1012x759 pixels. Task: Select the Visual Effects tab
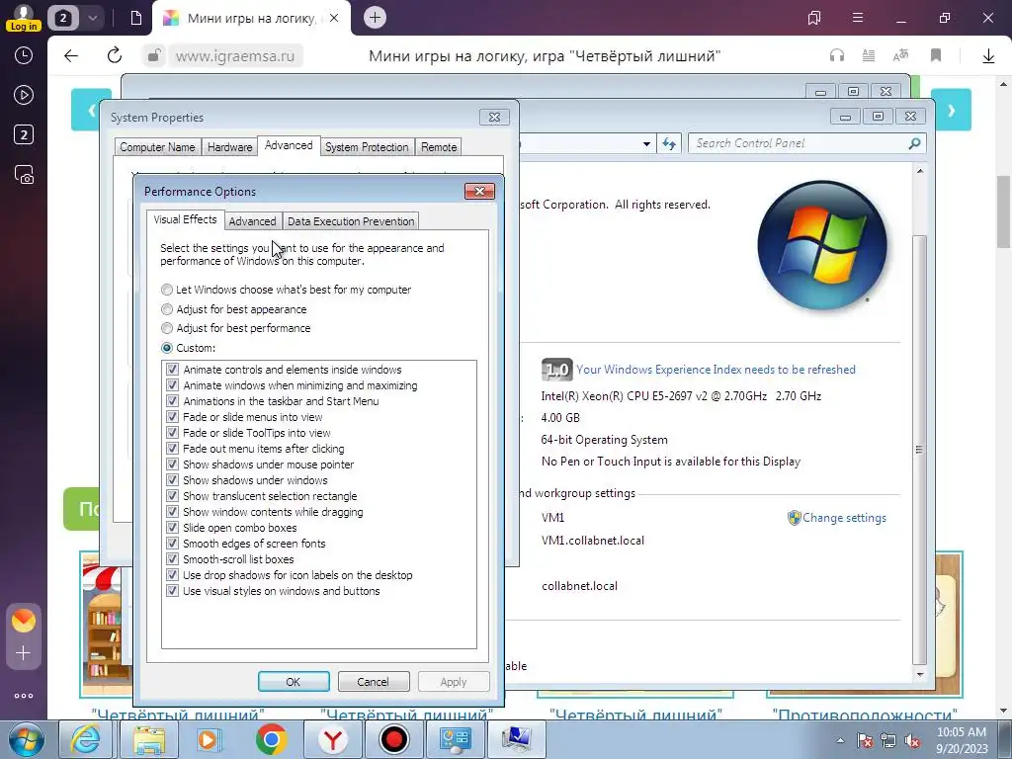point(185,219)
